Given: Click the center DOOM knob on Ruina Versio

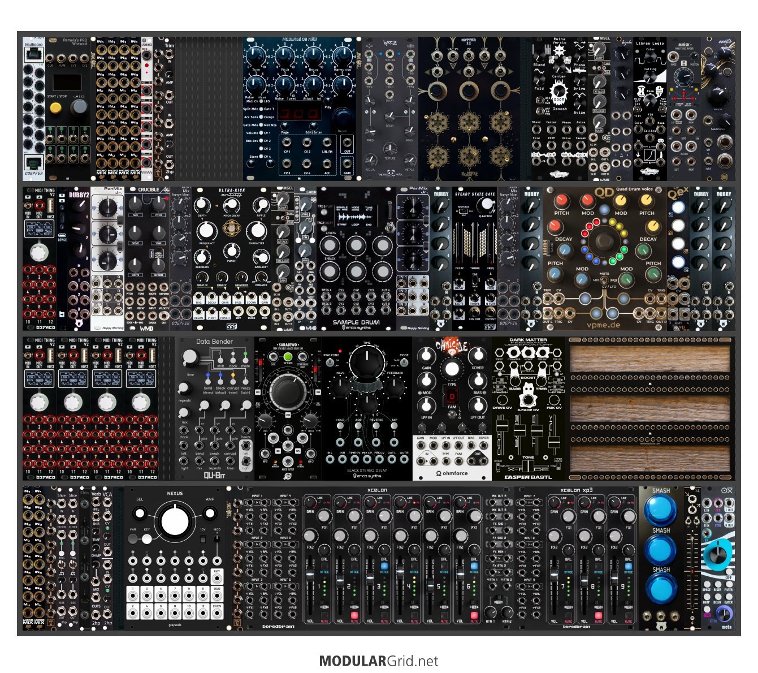Looking at the screenshot, I should pyautogui.click(x=559, y=91).
